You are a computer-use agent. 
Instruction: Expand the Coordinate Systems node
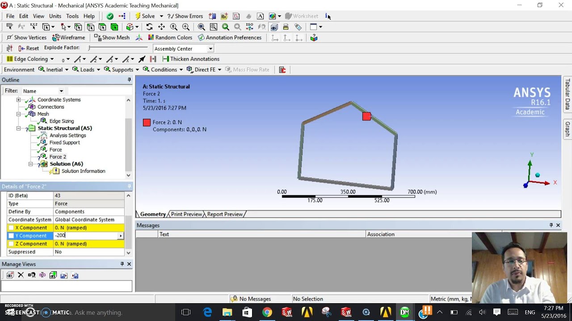pos(18,100)
